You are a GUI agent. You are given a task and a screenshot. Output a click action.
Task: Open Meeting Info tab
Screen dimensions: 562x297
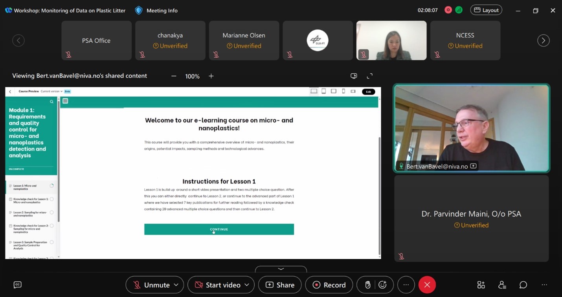pyautogui.click(x=156, y=11)
